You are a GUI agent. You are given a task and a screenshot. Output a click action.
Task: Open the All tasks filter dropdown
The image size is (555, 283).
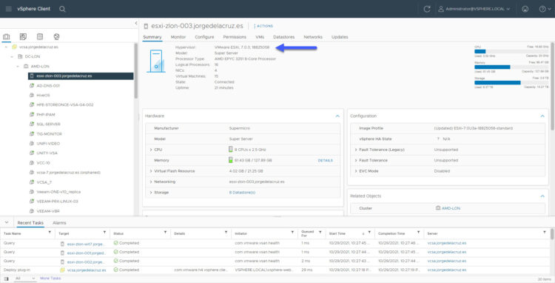point(24,279)
